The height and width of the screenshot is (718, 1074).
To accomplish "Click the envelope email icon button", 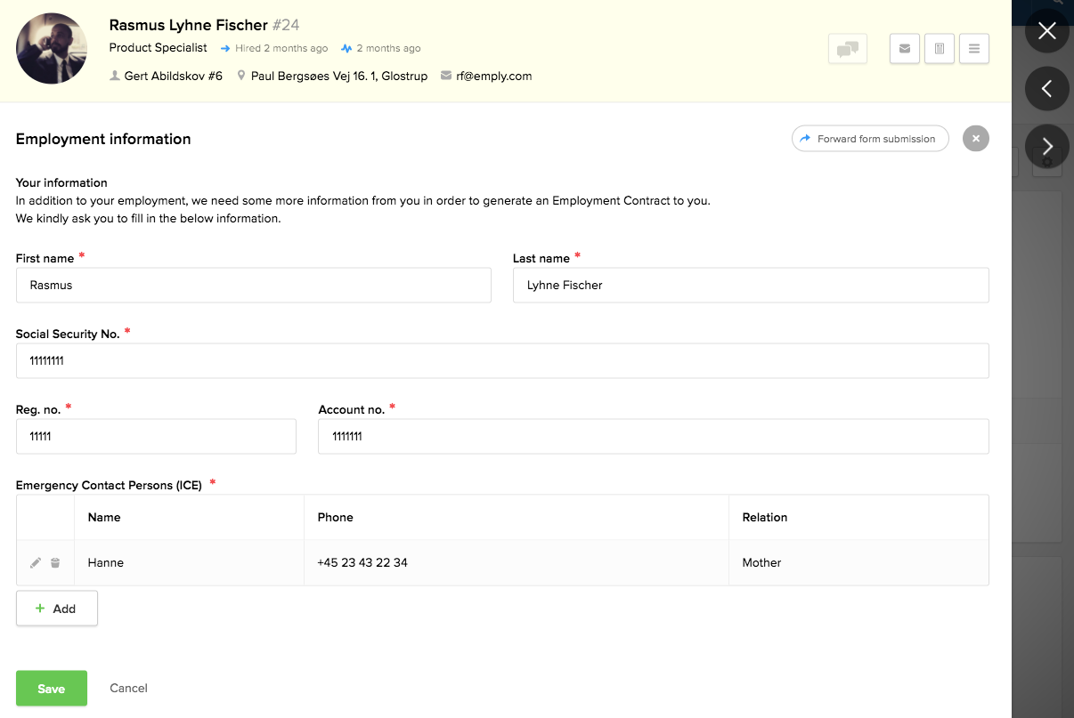I will [904, 49].
